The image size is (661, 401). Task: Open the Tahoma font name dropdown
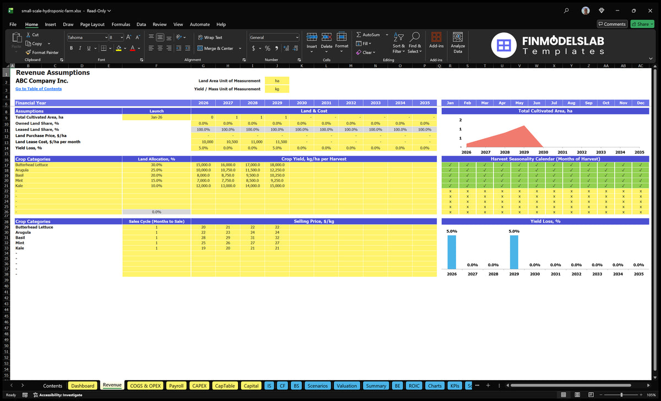point(105,37)
